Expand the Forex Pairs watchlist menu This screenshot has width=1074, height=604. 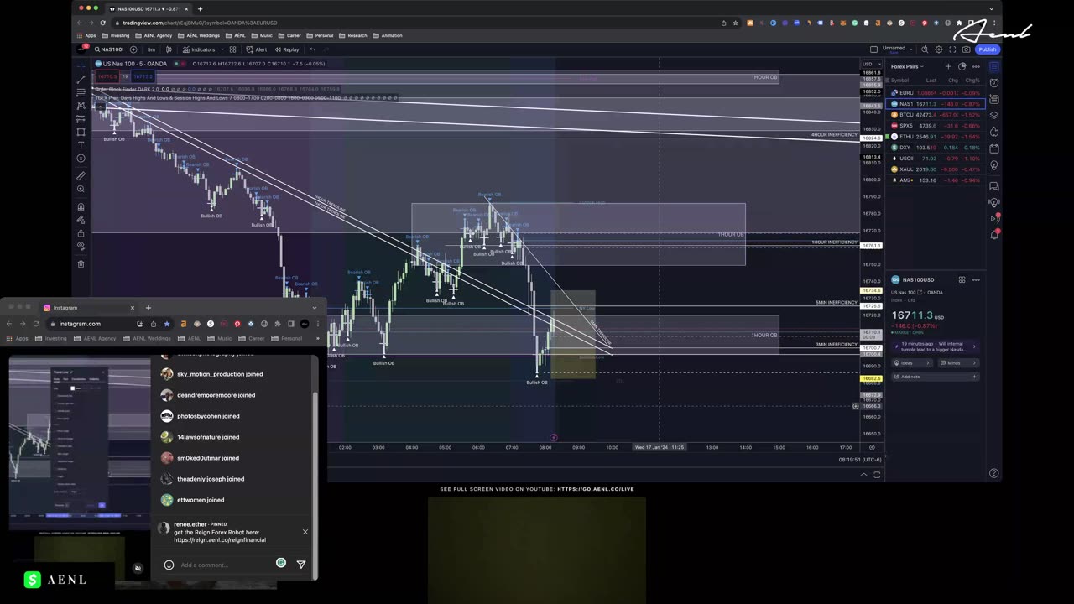(907, 66)
